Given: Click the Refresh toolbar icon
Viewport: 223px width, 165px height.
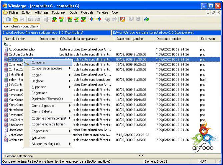Looking at the screenshot, I should pyautogui.click(x=146, y=19).
